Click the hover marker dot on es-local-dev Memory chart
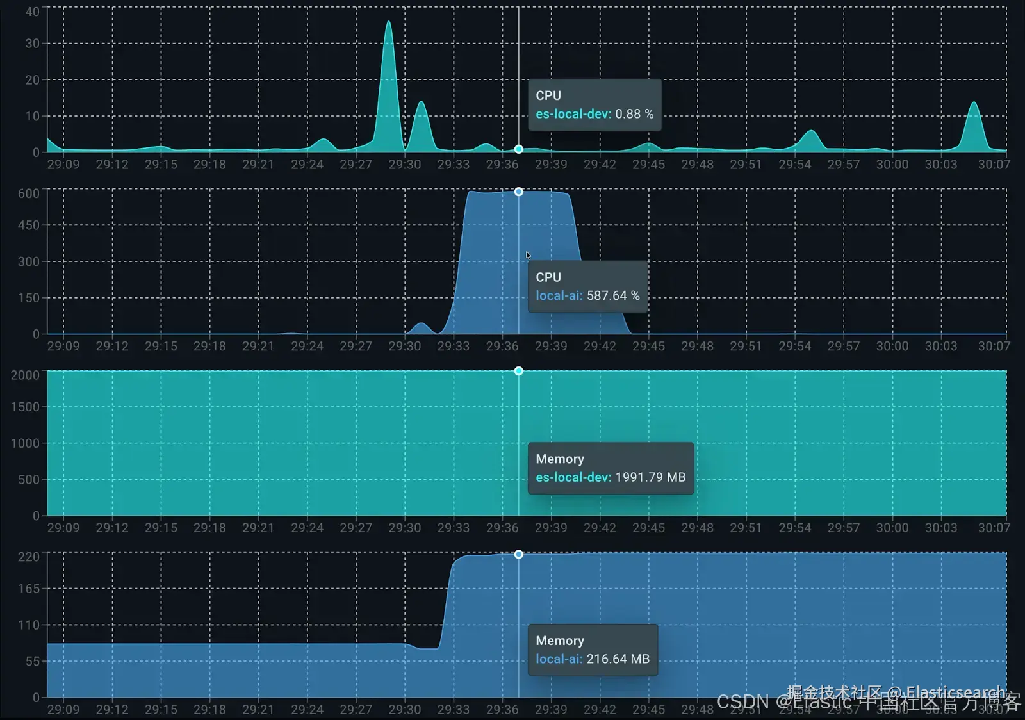 pos(519,371)
